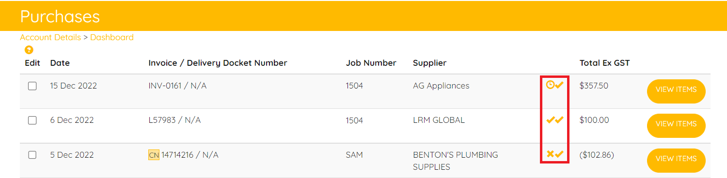The image size is (727, 178).
Task: Click the Date column header
Action: coord(60,63)
